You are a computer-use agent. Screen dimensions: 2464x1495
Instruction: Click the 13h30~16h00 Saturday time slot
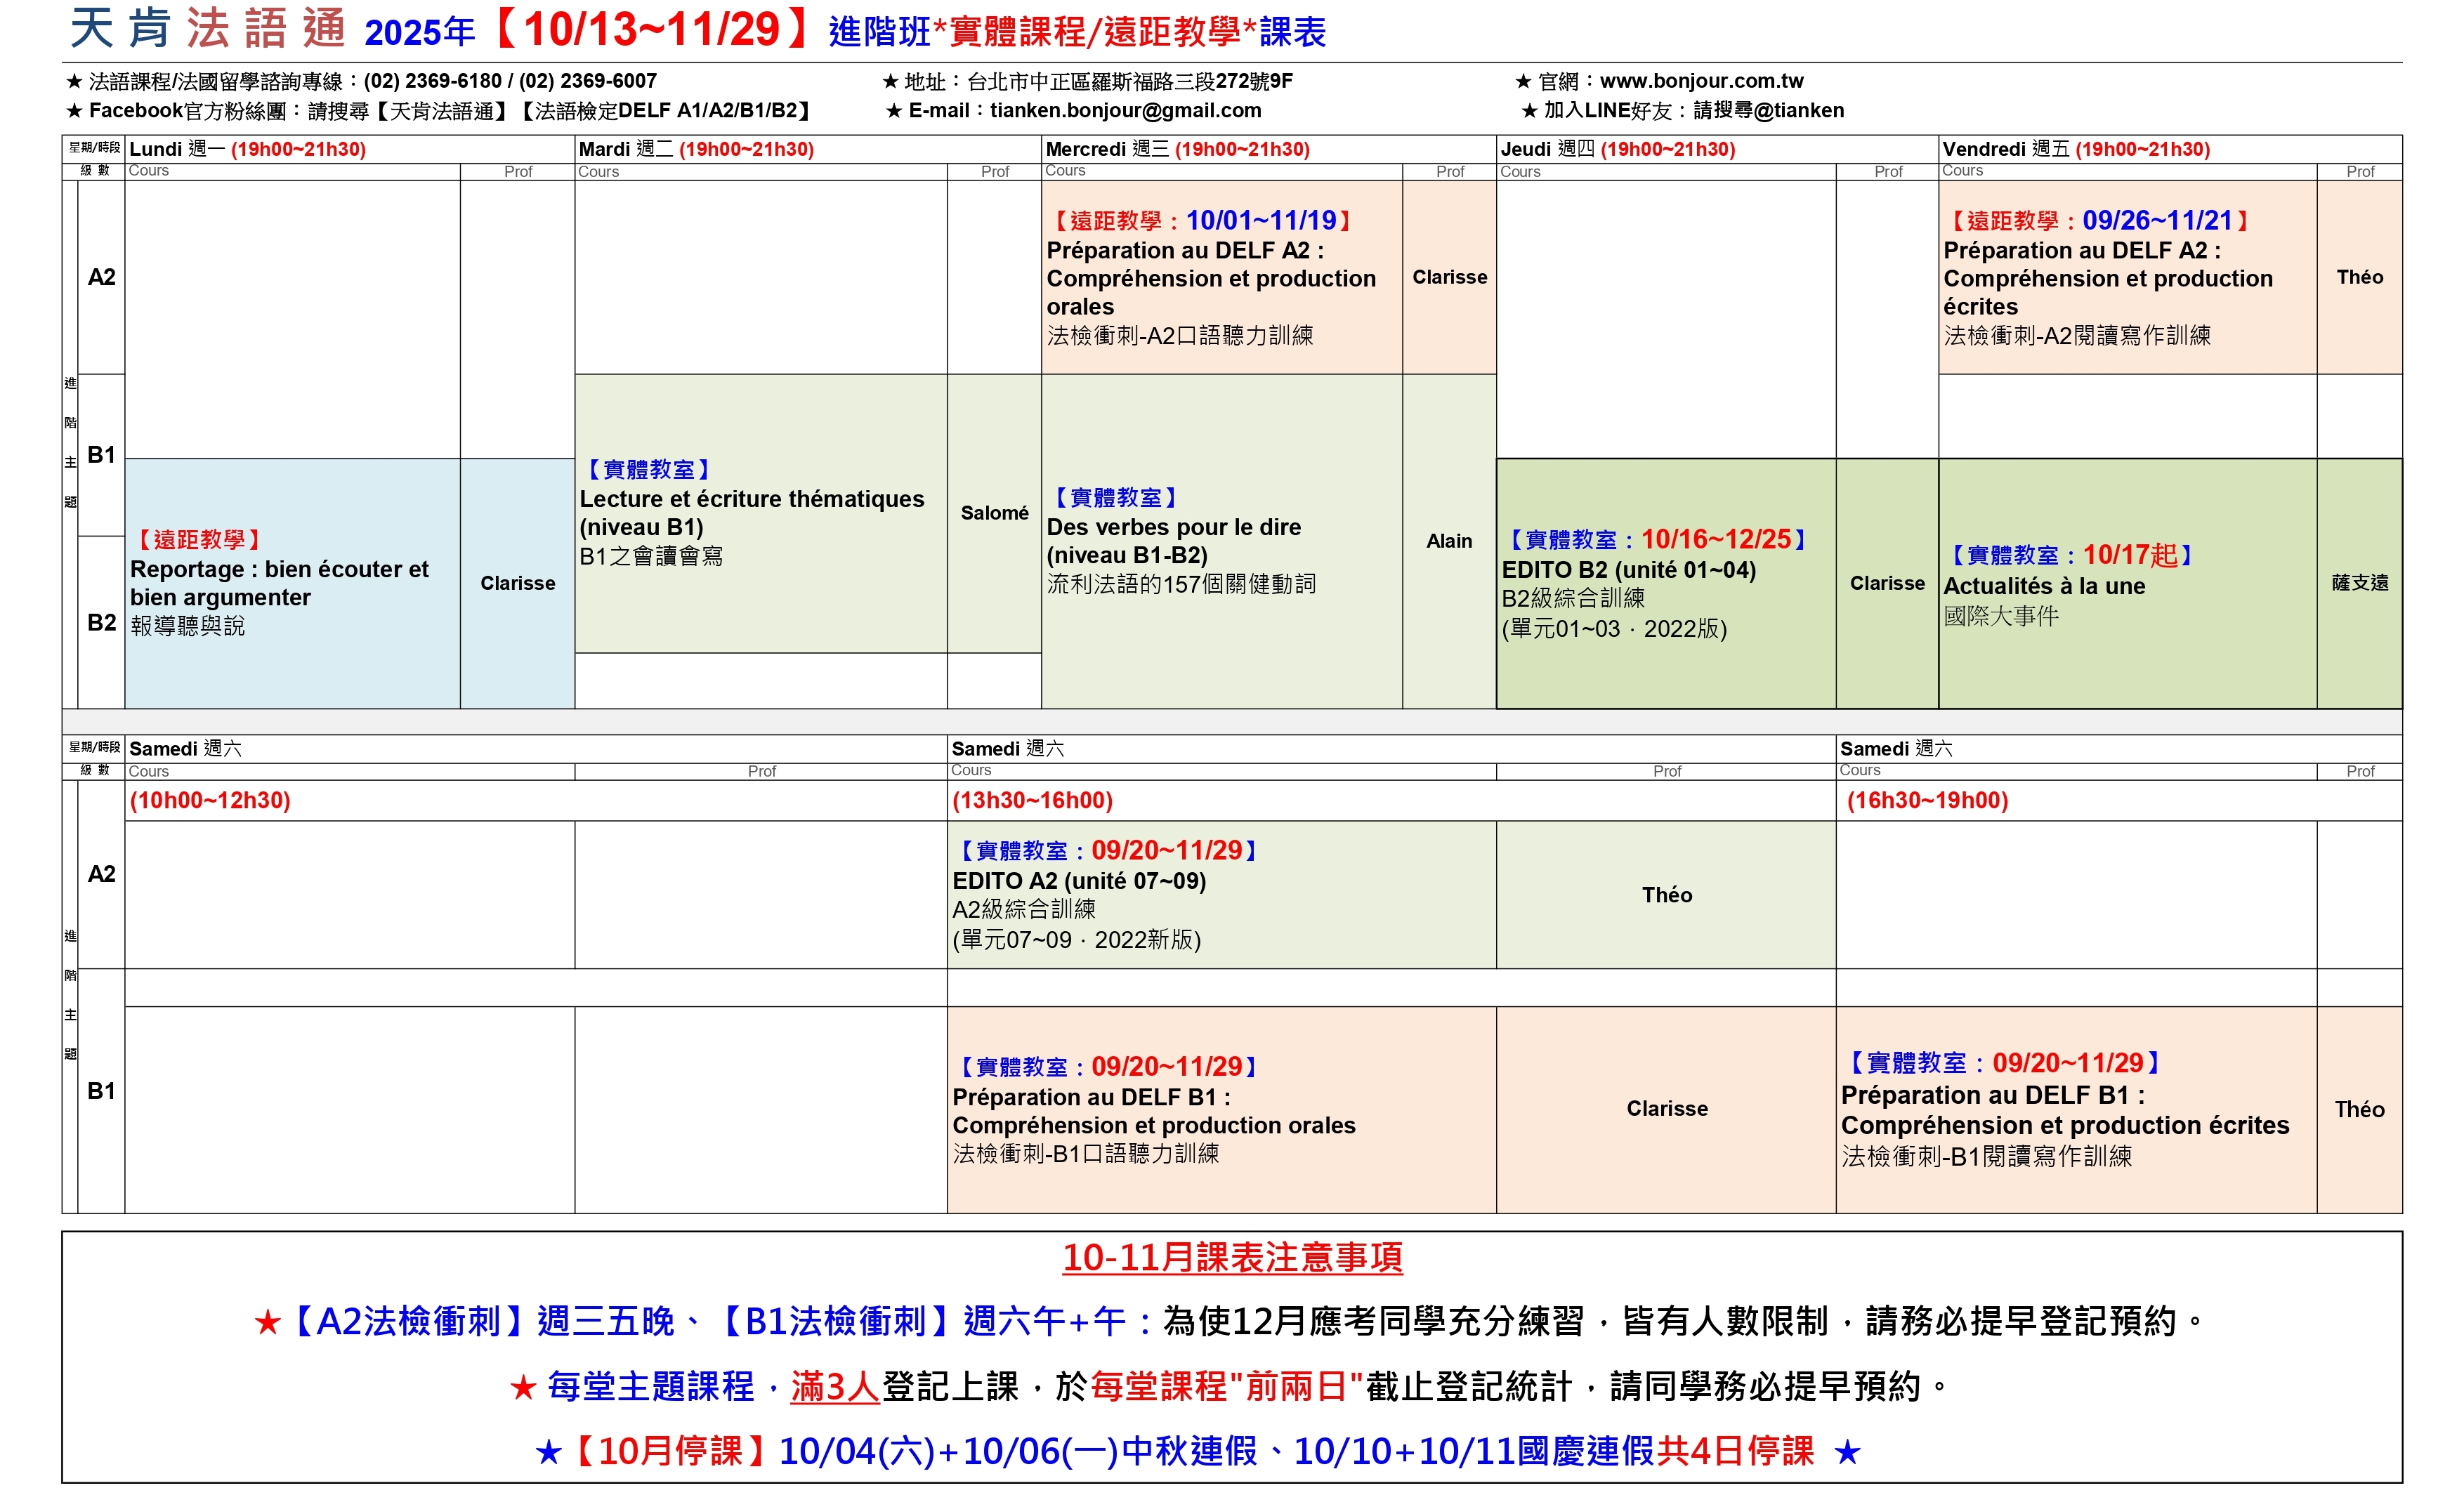coord(1032,801)
